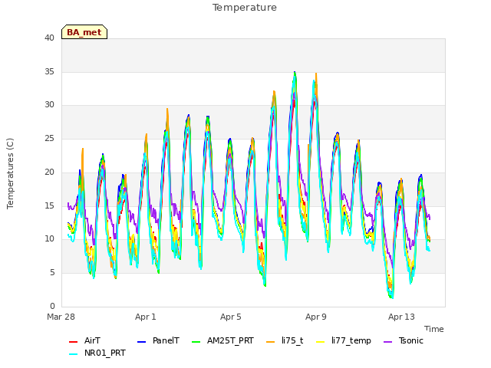Click the 5 y-axis tick label

(x=52, y=273)
